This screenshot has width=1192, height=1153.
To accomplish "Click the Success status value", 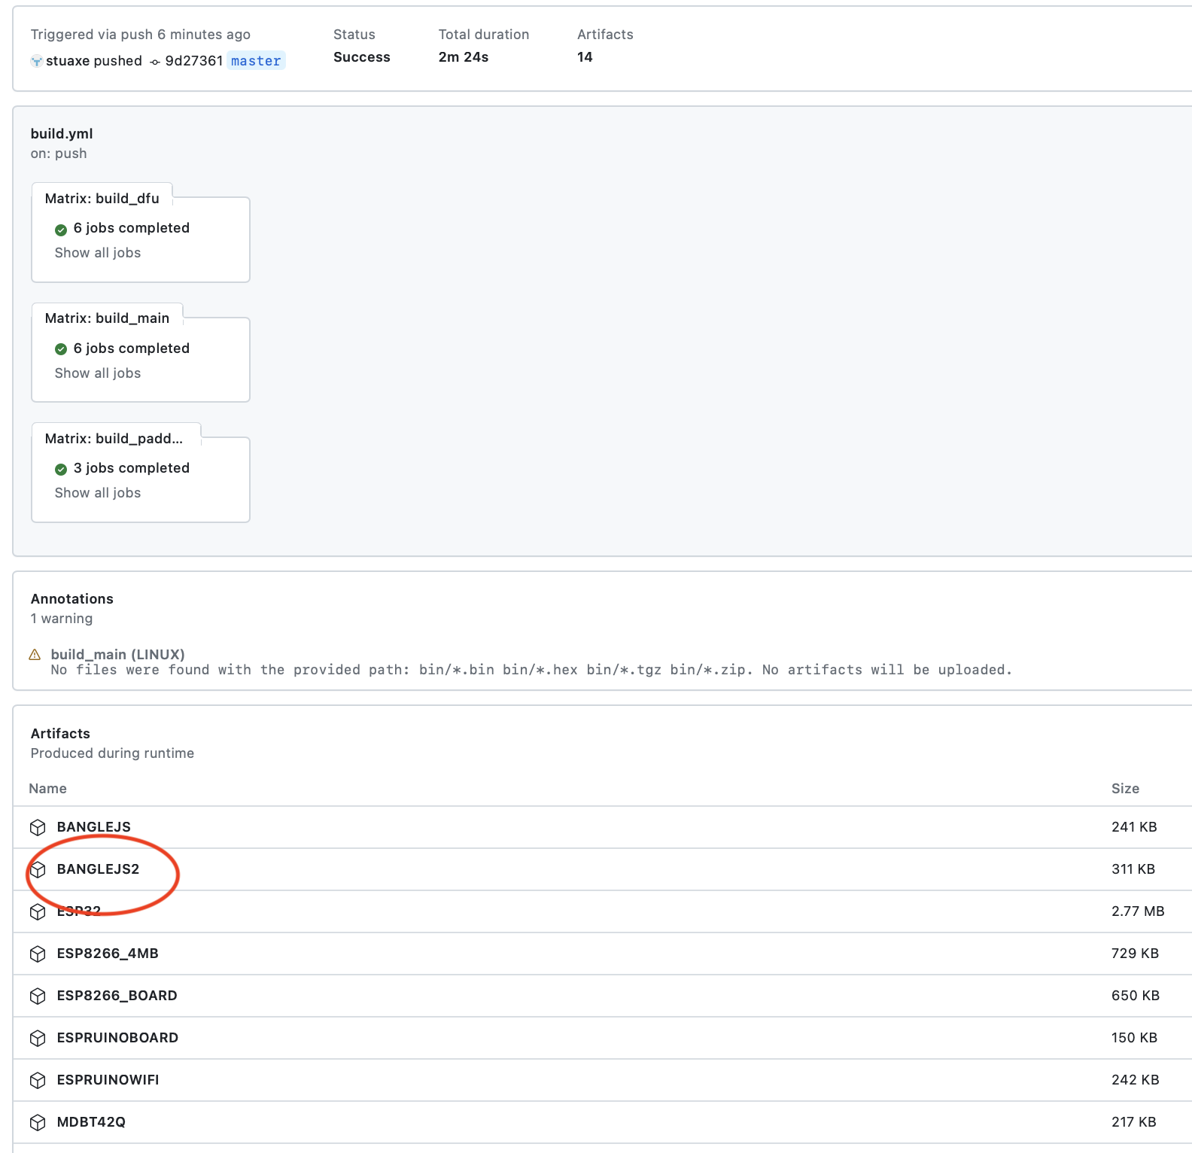I will click(362, 57).
